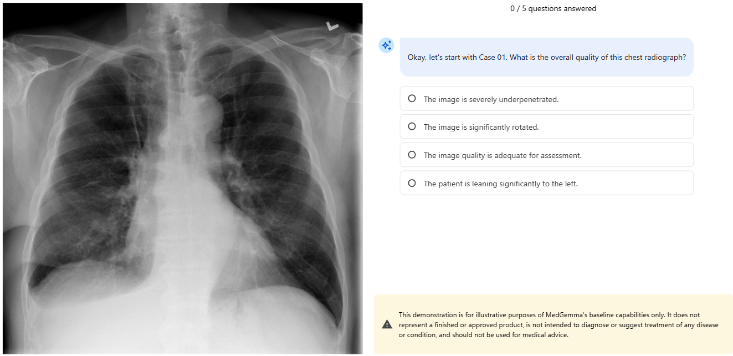Click the '0 / 5 questions answered' counter
Viewport: 733px width, 356px height.
point(553,8)
